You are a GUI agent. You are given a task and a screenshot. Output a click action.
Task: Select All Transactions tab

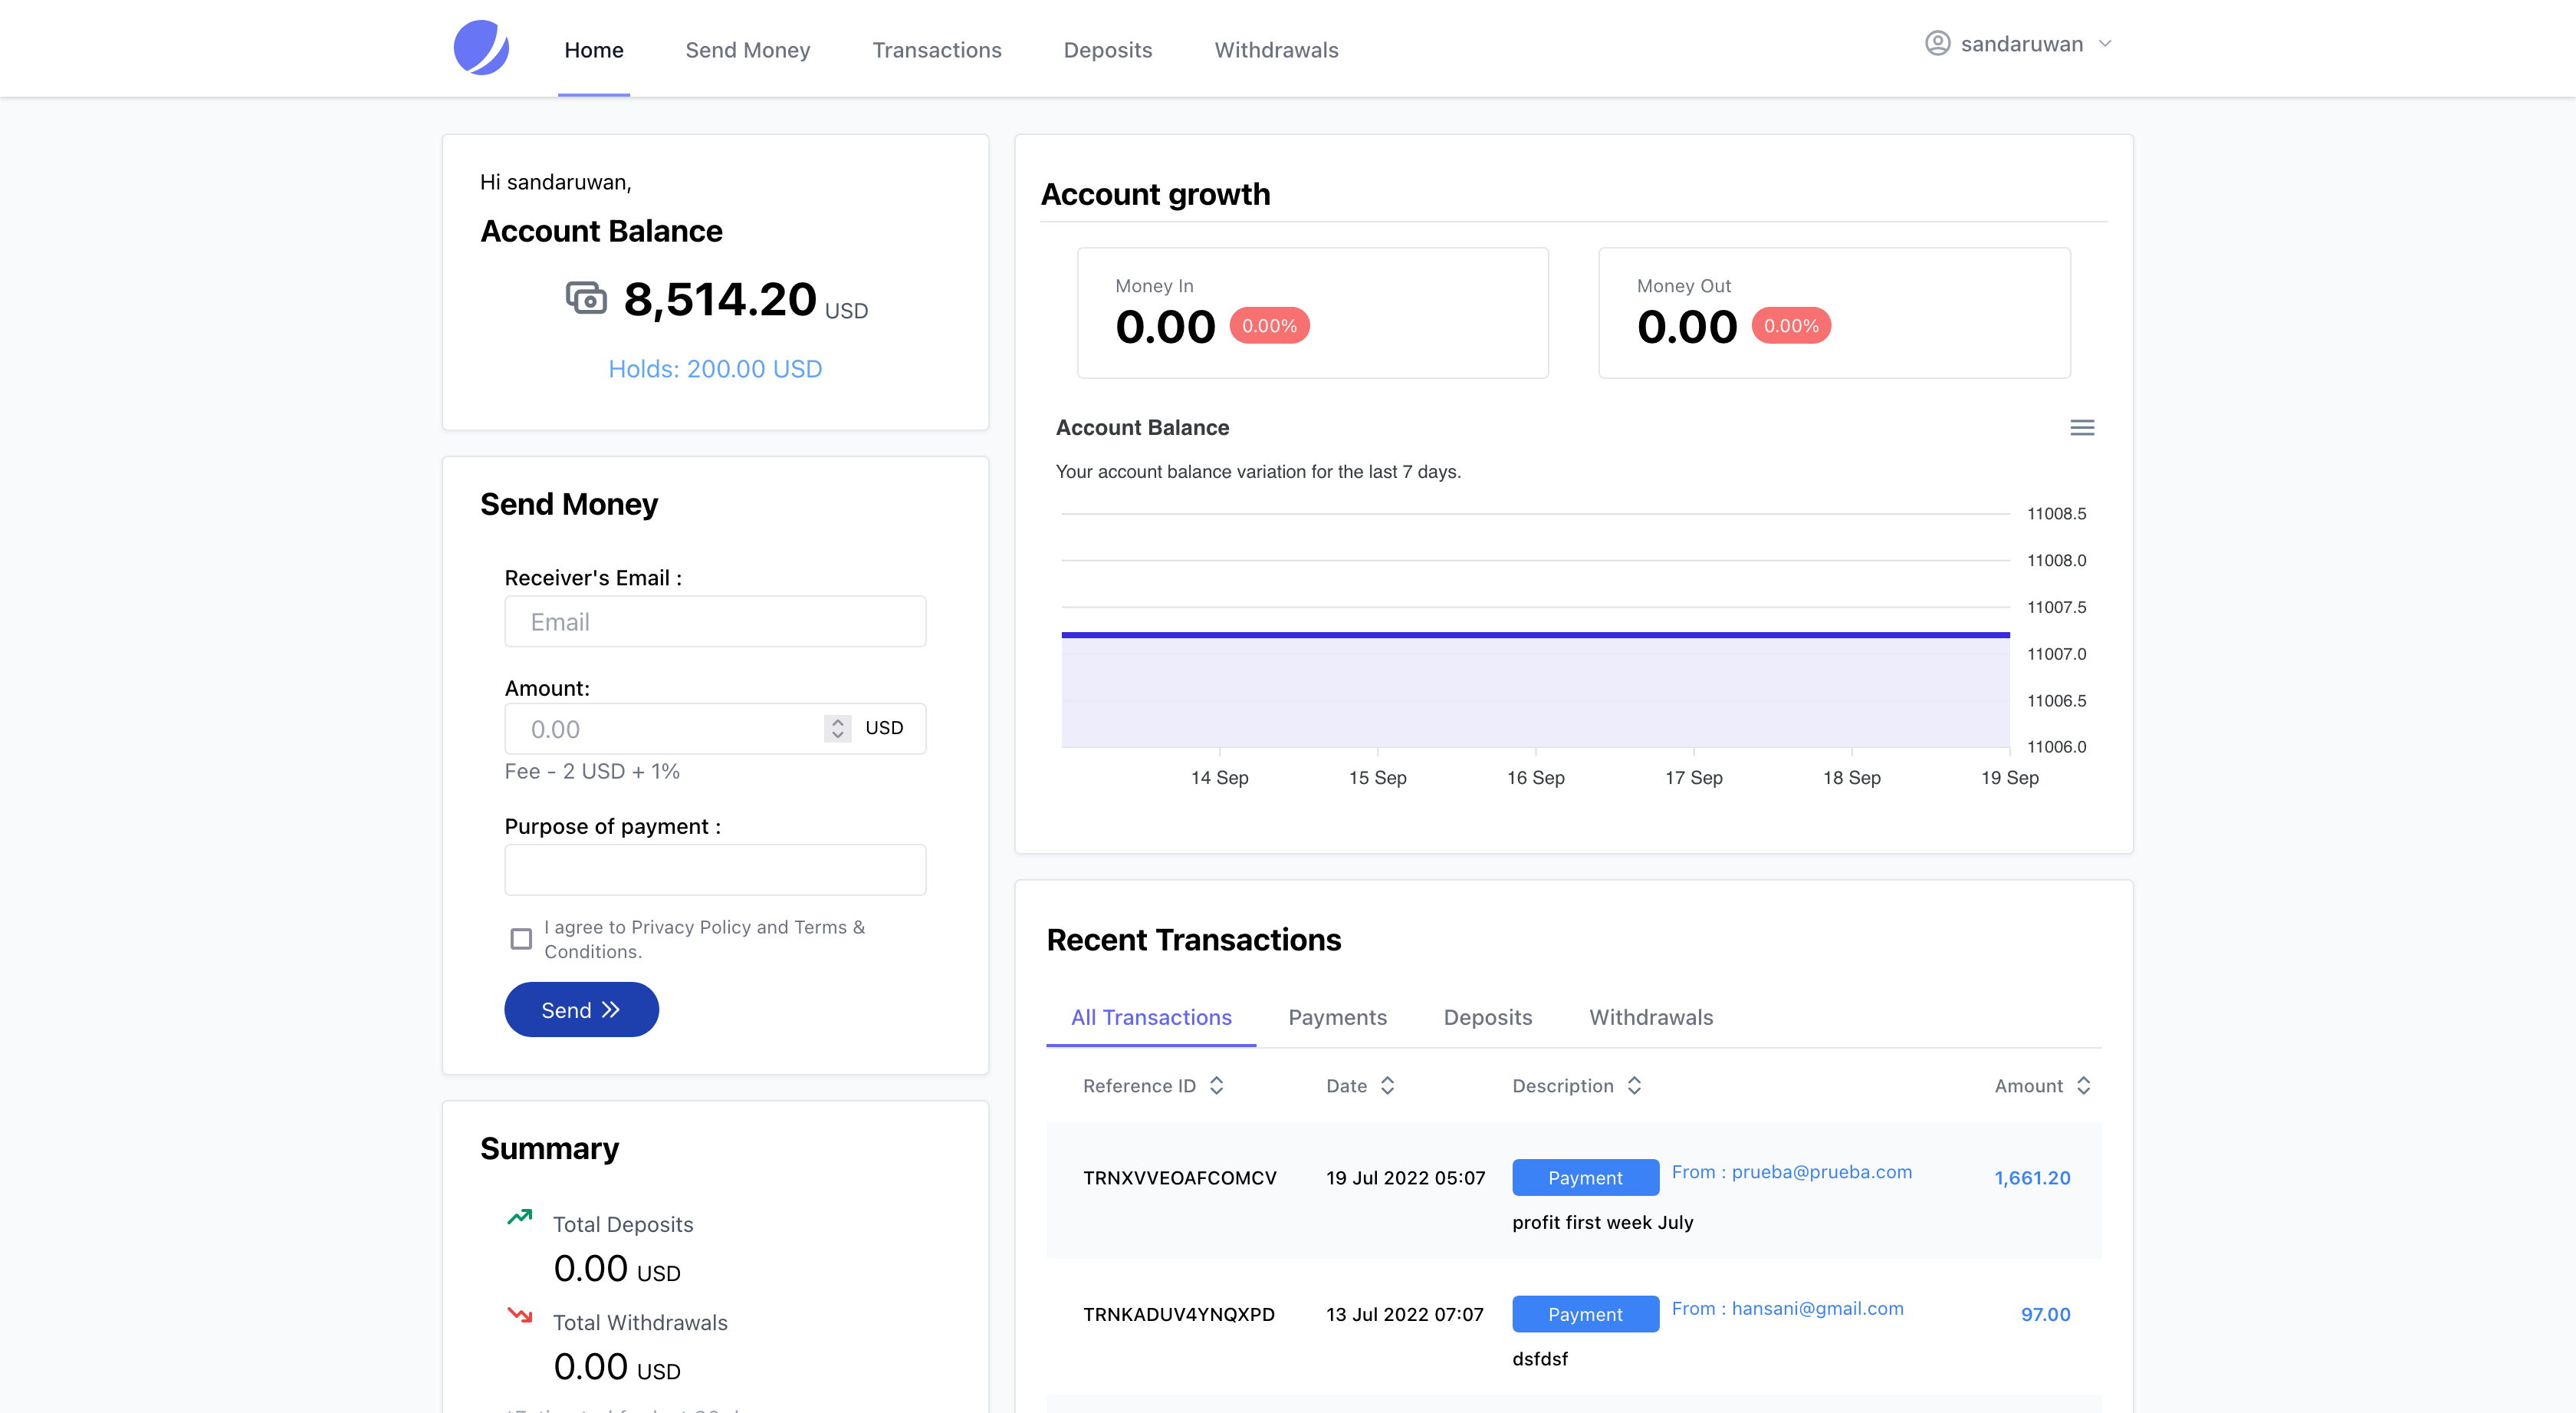[x=1151, y=1018]
